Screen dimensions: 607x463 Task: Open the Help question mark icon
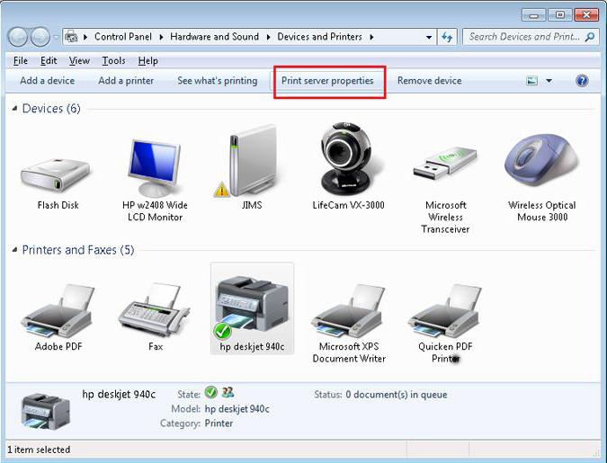582,81
